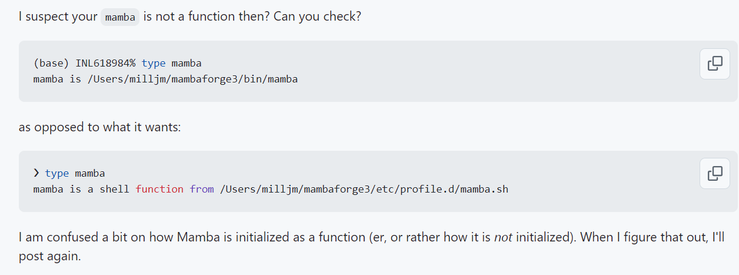Click the text 'as opposed to what it wants:'
This screenshot has height=275, width=739.
(x=99, y=127)
